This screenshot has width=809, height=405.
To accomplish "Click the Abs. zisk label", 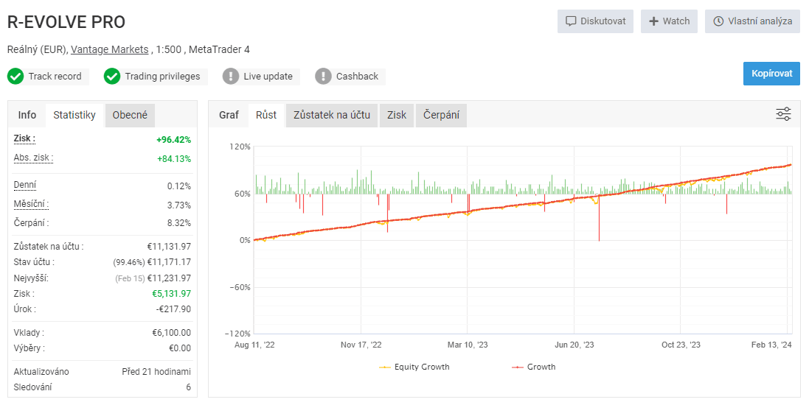I will 33,158.
